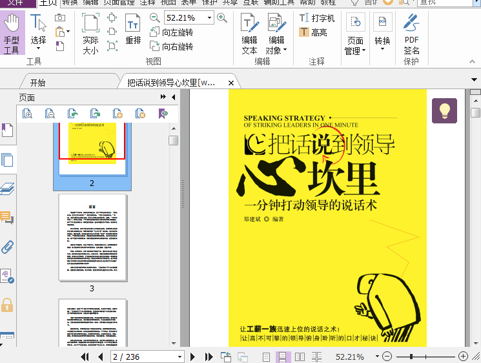The width and height of the screenshot is (481, 363).
Task: Click the snapshot camera icon
Action: coord(60,18)
